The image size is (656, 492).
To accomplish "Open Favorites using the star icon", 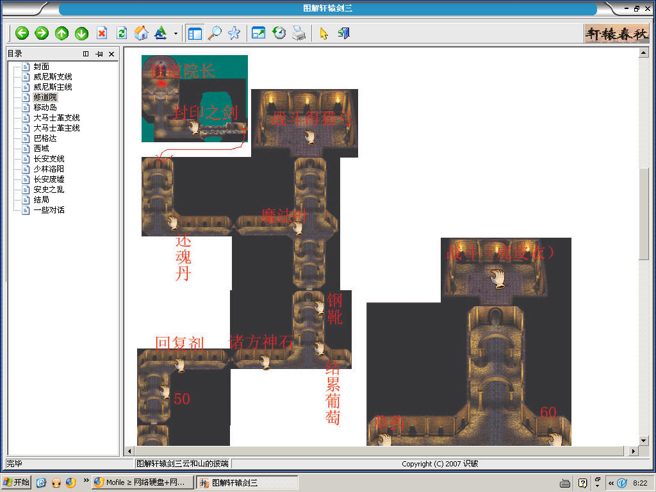I will coord(234,33).
